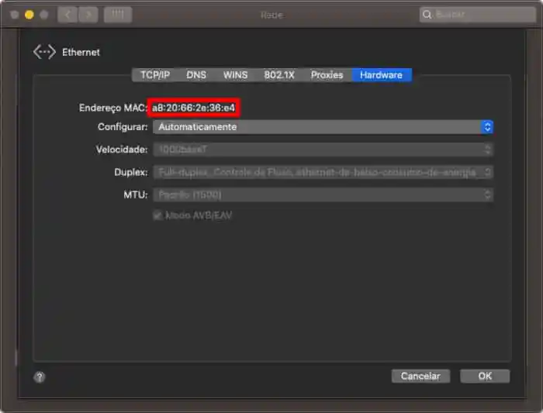Click the MAC address a8:20:66:2e:36:e4 value
This screenshot has height=413, width=543.
[194, 108]
